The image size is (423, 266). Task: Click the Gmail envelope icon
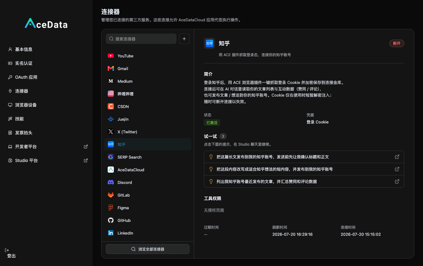point(111,69)
